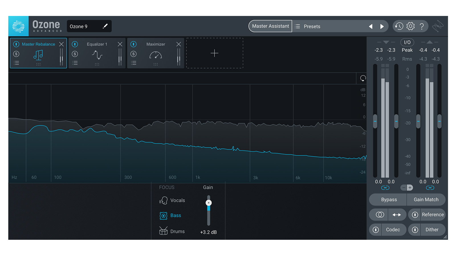Click the swap channels arrows icon
Viewport: 456px width, 256px height.
tap(396, 215)
